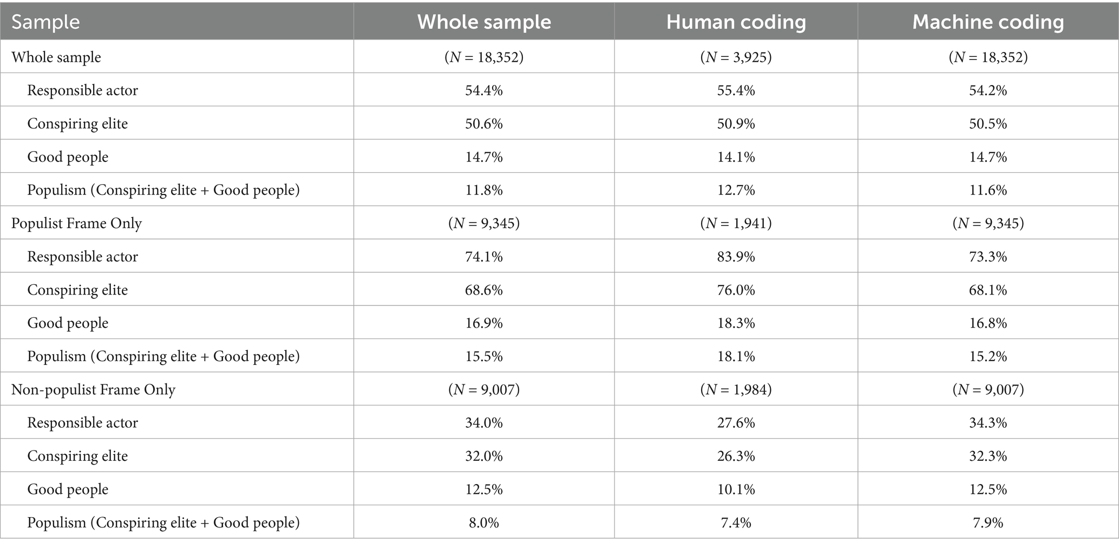Select the 11.8% populism value
This screenshot has height=548, width=1119.
[x=484, y=190]
